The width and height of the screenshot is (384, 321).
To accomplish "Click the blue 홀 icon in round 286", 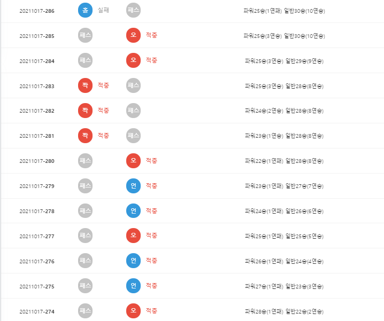I will (85, 10).
